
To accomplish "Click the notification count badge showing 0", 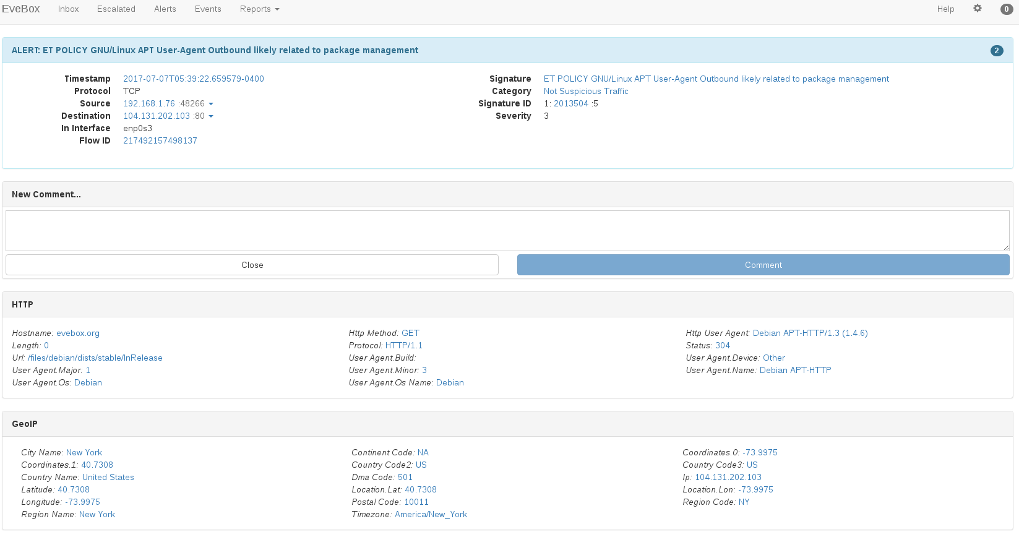I will pos(1007,9).
